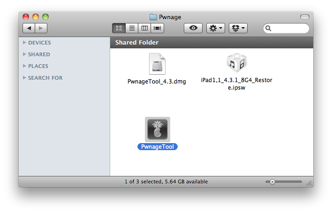The width and height of the screenshot is (332, 213).
Task: Expand the DEVICES sidebar section
Action: point(25,43)
